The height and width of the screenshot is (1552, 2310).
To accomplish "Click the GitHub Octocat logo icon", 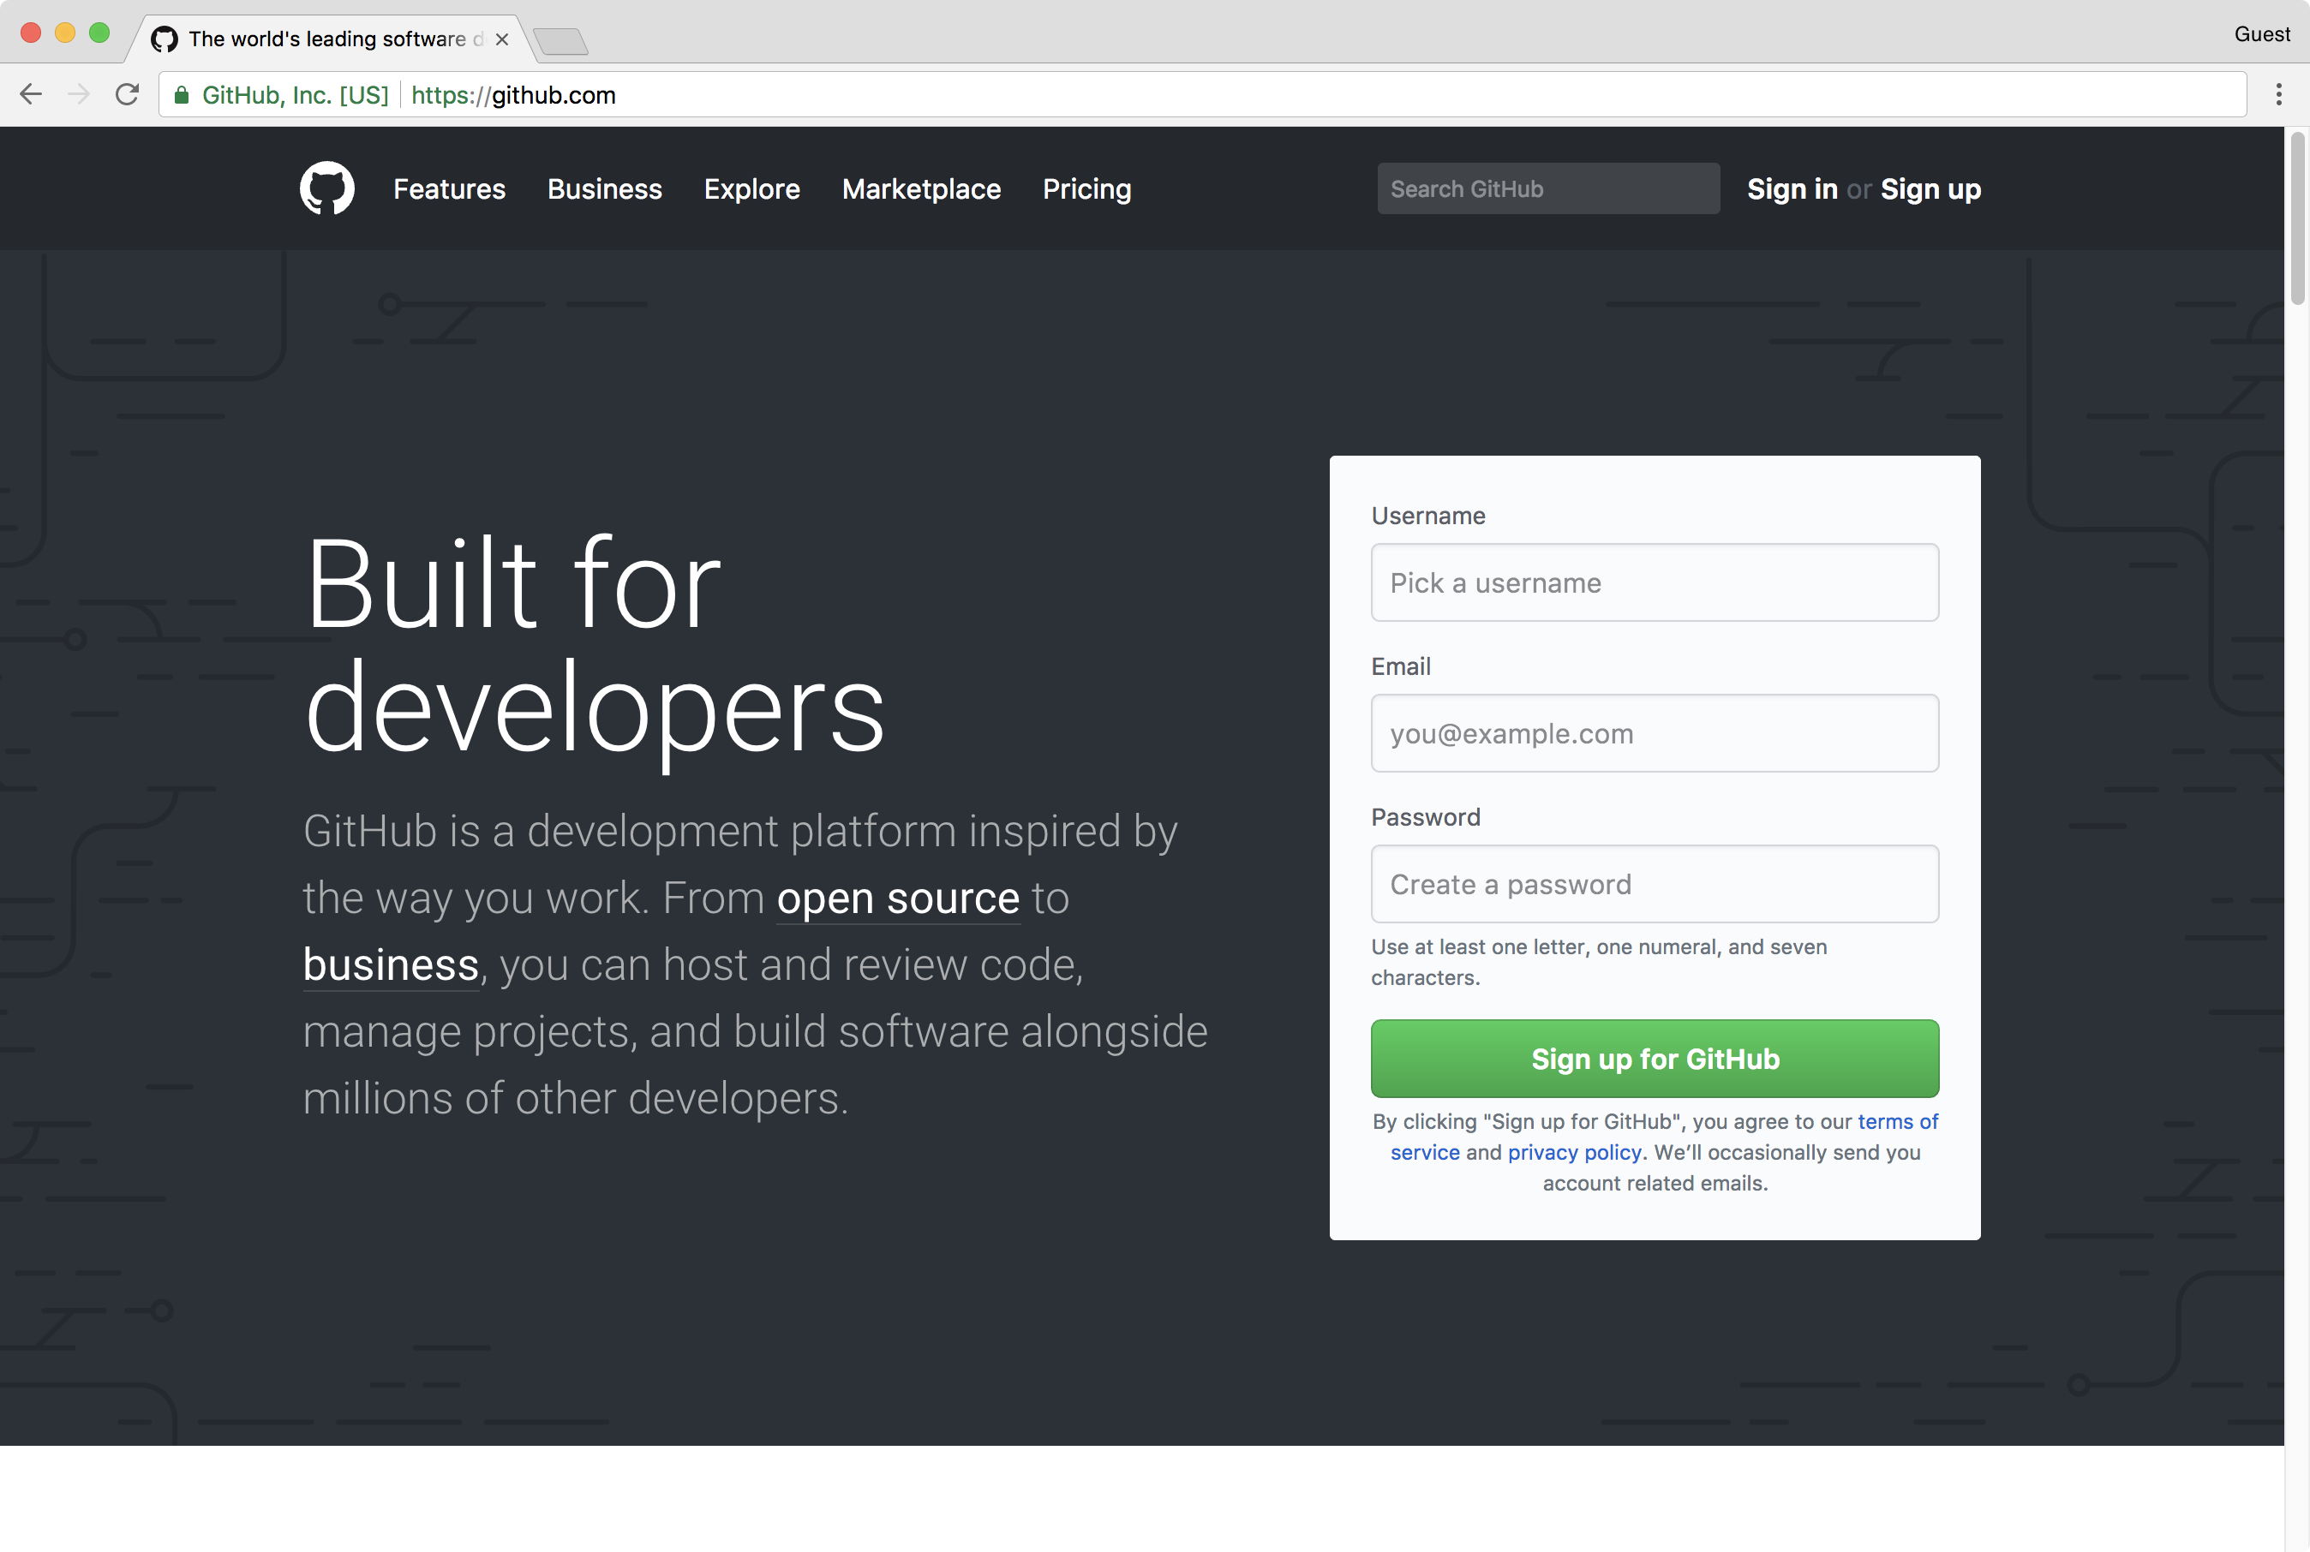I will [327, 188].
